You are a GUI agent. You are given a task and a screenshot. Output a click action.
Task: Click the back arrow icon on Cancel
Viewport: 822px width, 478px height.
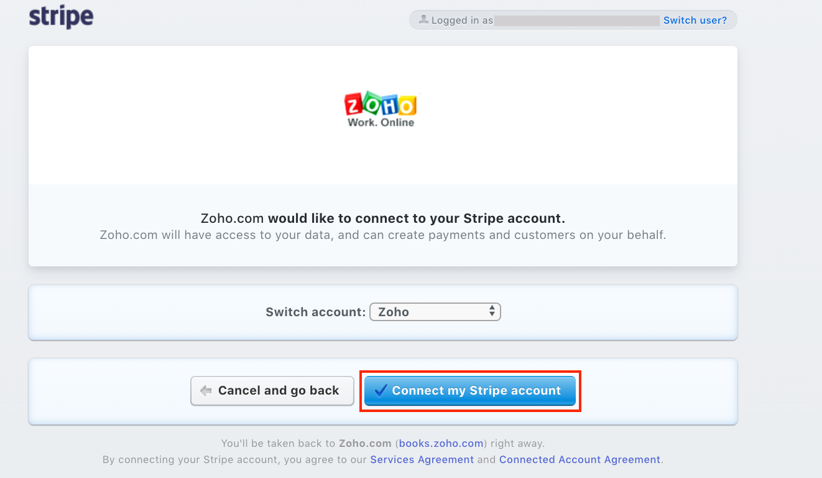pos(206,391)
